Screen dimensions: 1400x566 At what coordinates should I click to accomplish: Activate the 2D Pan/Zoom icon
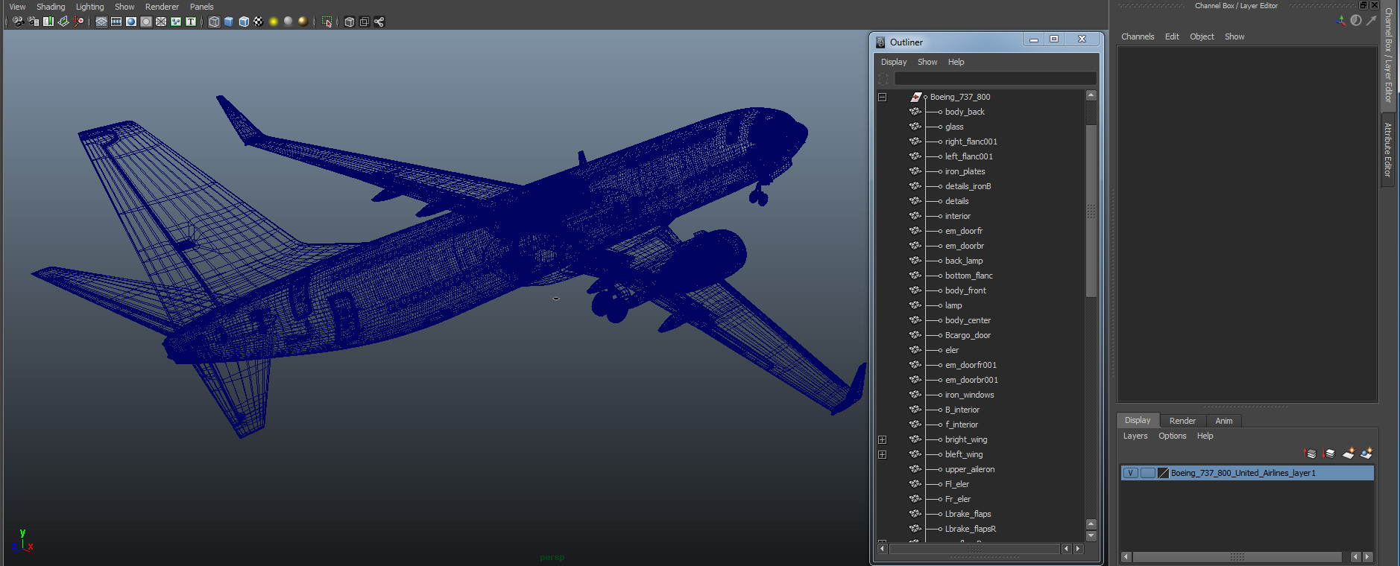click(x=78, y=22)
